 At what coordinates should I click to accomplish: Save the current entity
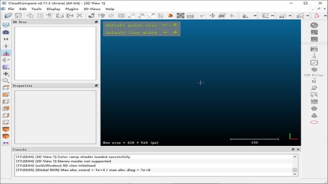pyautogui.click(x=18, y=16)
